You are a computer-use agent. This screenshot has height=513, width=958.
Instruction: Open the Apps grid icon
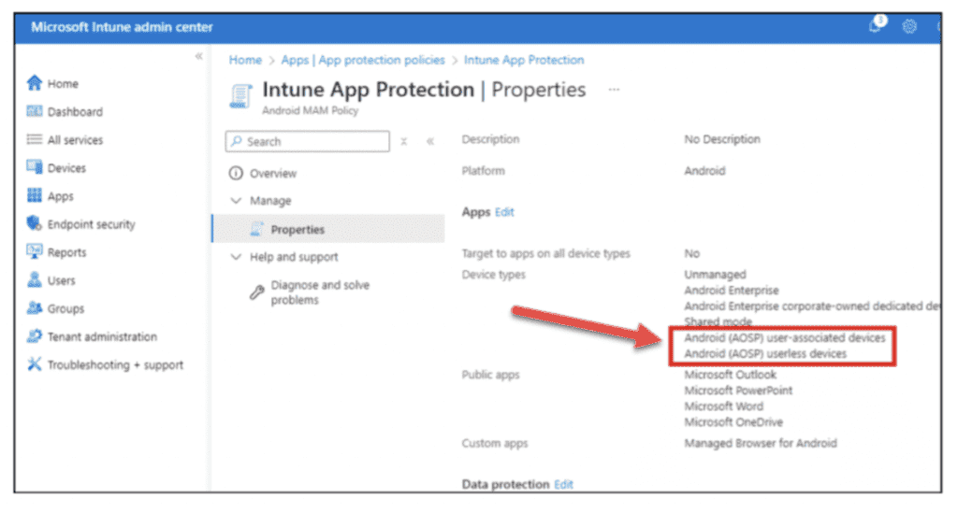click(35, 196)
